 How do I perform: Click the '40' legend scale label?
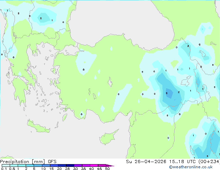(x=91, y=169)
